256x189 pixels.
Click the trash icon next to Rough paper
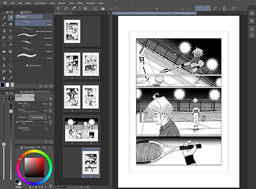point(49,117)
